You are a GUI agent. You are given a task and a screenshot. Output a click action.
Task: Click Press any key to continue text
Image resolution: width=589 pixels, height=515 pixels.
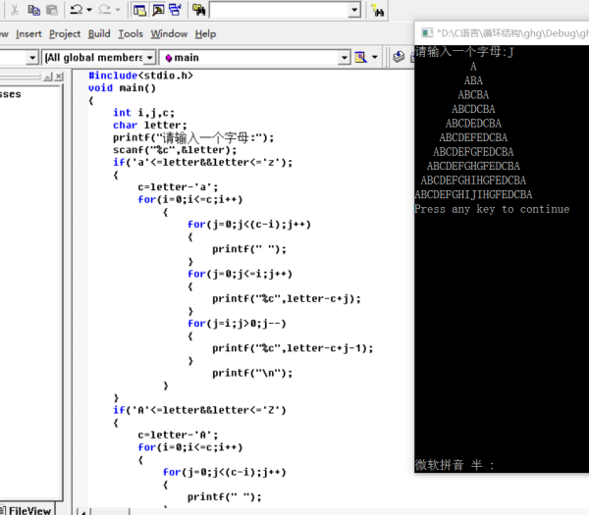click(x=492, y=209)
